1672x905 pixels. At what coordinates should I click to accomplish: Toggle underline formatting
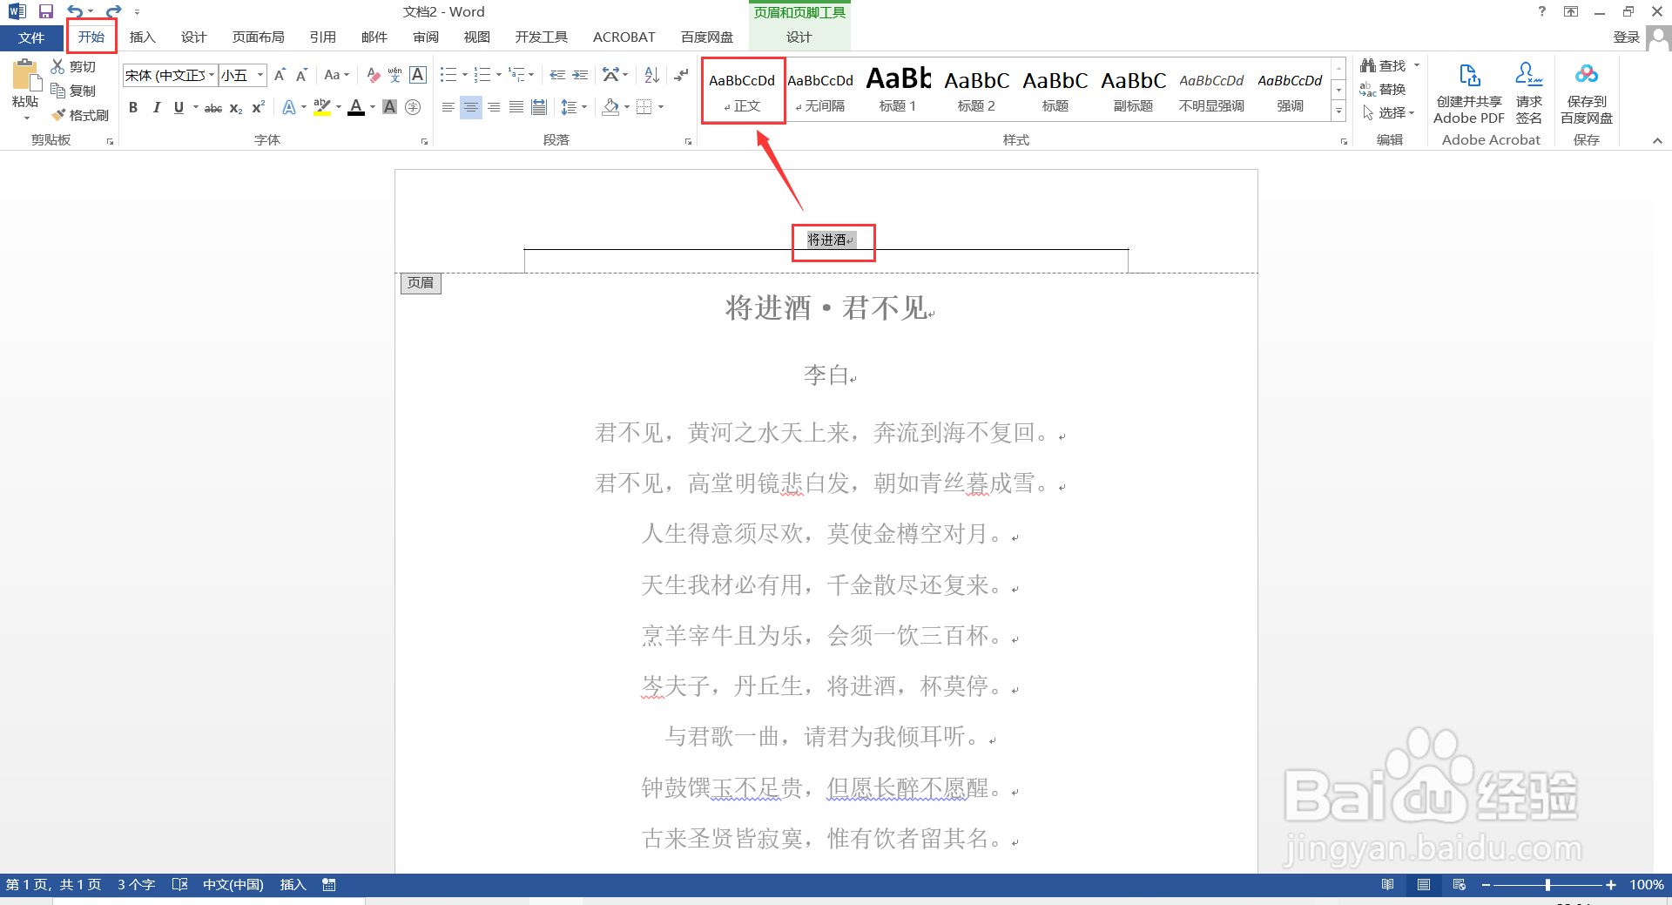[178, 107]
